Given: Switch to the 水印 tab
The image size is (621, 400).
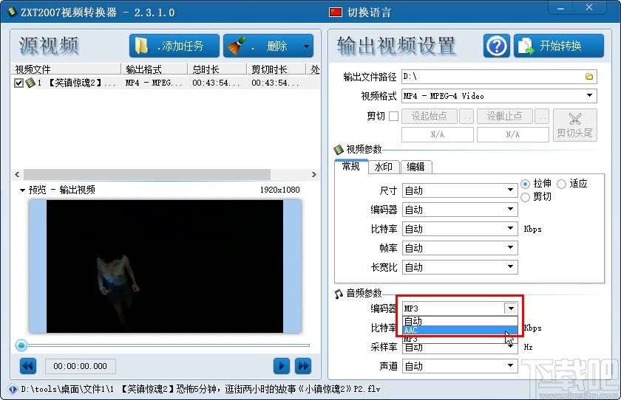Looking at the screenshot, I should [x=384, y=167].
